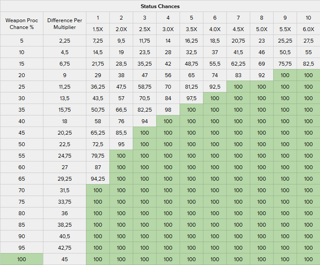Click the "58,75" cell
The image size is (320, 265).
[x=145, y=87]
